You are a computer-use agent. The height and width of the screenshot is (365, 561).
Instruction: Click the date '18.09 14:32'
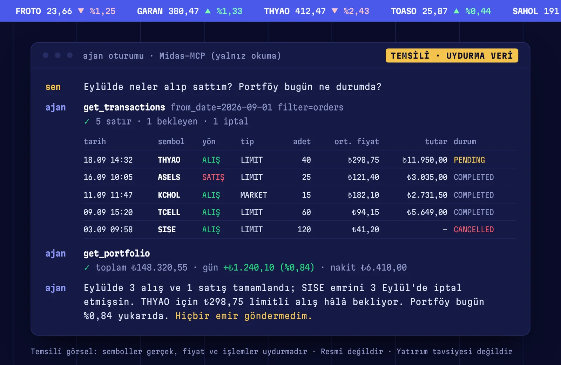point(108,160)
